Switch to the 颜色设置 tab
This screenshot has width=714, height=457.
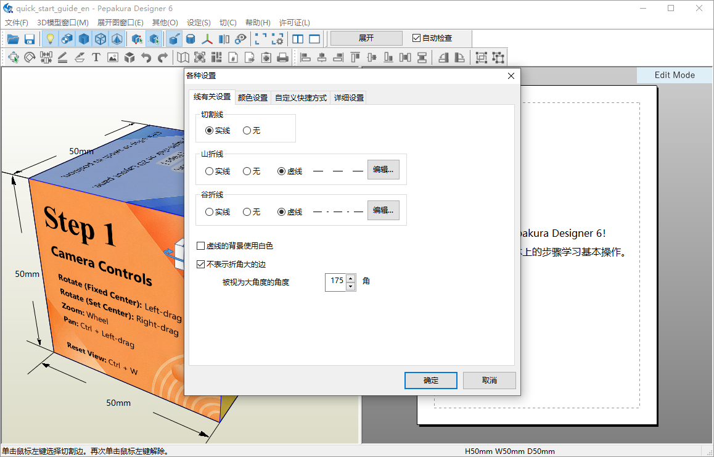[x=252, y=97]
